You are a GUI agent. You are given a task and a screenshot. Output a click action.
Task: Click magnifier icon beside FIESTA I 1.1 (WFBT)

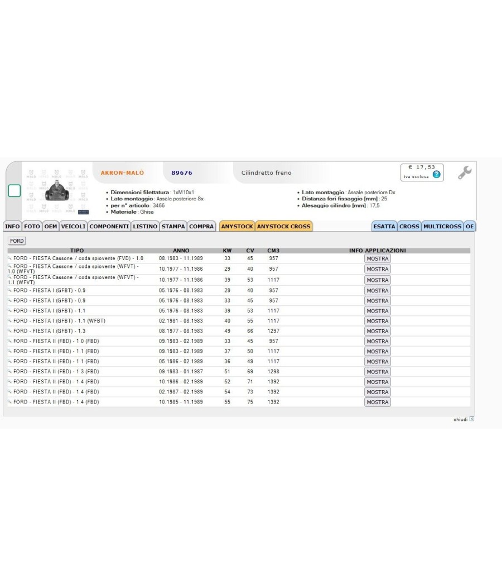tap(9, 321)
